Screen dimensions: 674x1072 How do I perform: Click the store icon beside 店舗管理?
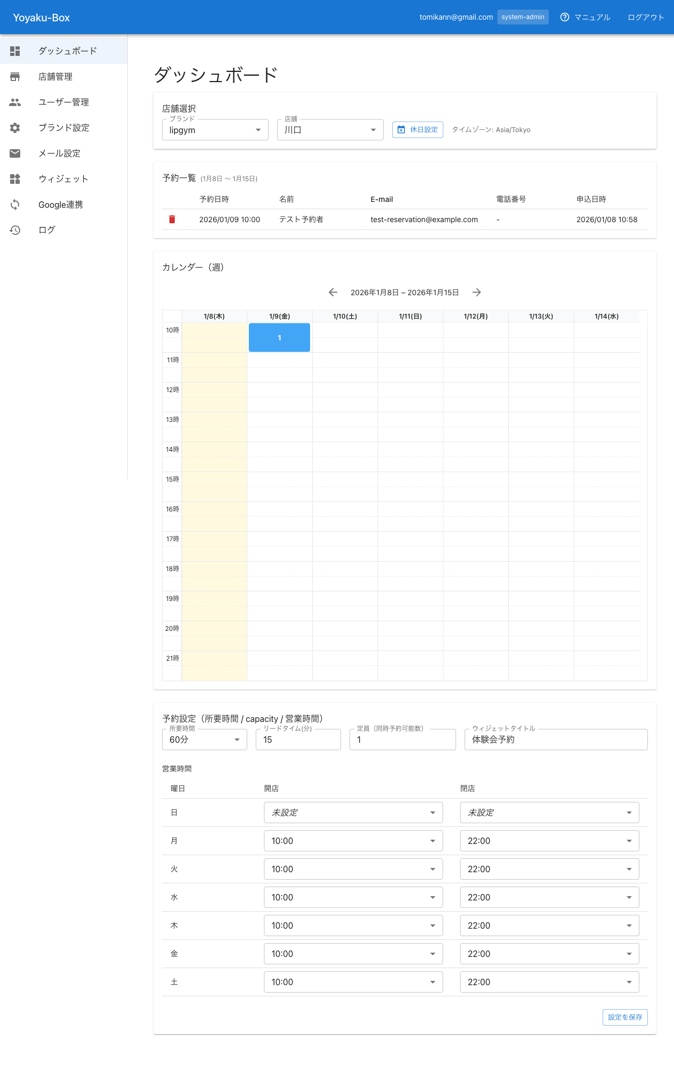[15, 77]
